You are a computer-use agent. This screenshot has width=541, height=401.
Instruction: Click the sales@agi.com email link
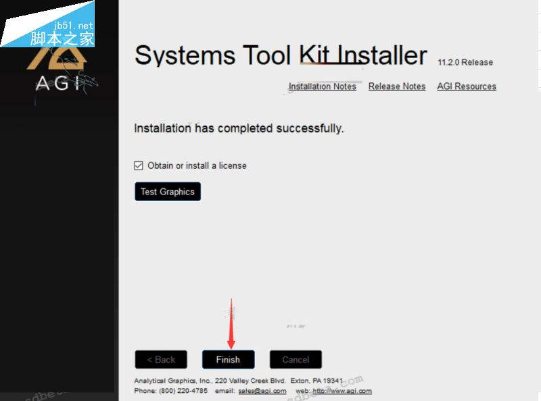(262, 391)
